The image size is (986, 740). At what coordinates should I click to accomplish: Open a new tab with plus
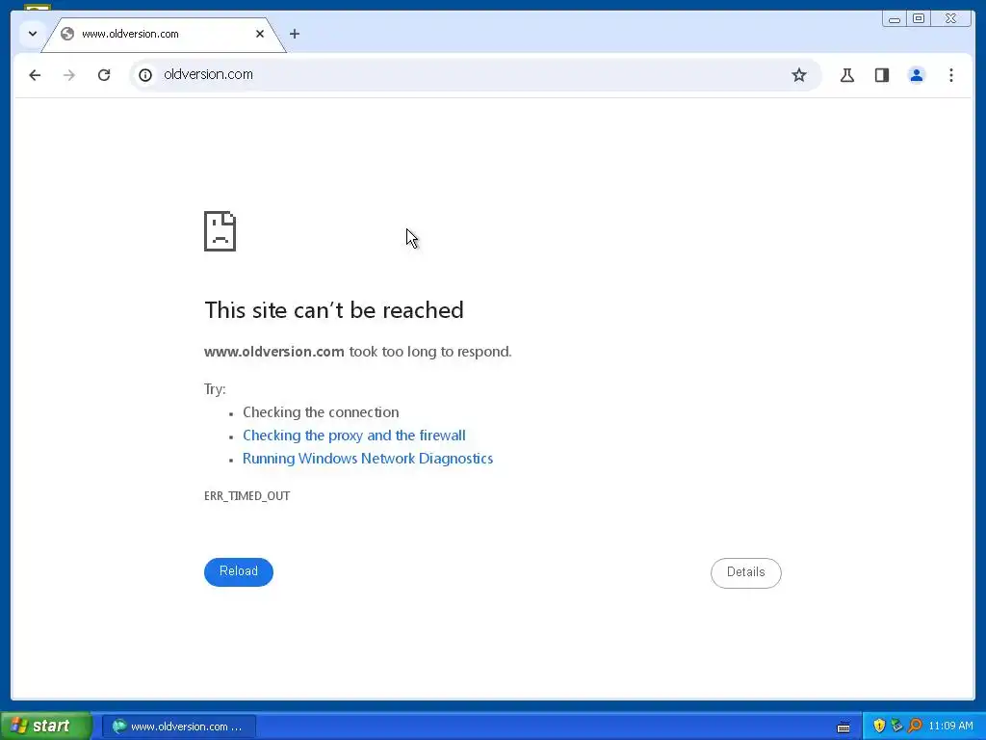pos(295,34)
